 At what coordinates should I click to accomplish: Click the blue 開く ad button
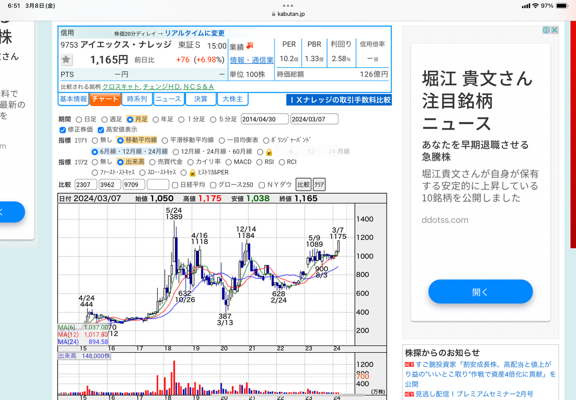click(x=480, y=292)
